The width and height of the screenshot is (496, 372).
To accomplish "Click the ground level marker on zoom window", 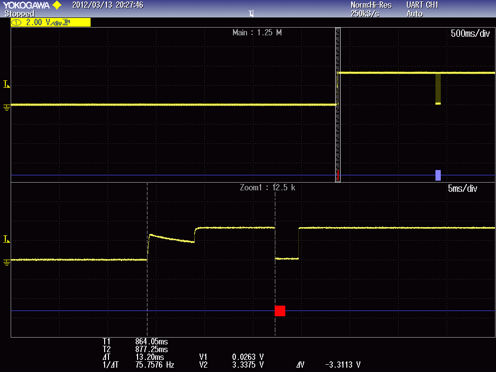I will point(7,263).
